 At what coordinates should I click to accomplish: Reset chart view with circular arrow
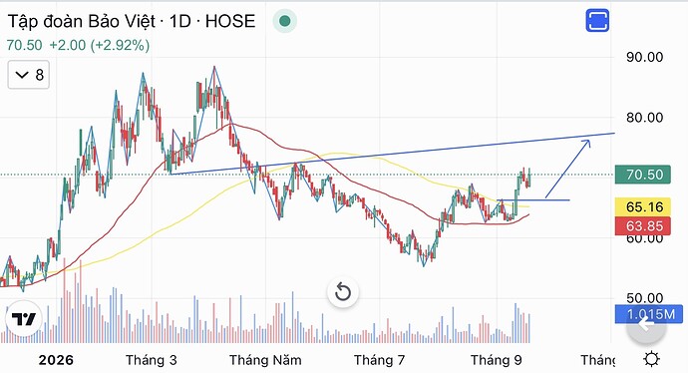tap(343, 292)
